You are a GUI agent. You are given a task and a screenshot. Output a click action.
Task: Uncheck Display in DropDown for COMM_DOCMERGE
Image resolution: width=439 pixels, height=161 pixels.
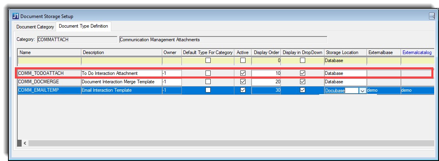302,82
